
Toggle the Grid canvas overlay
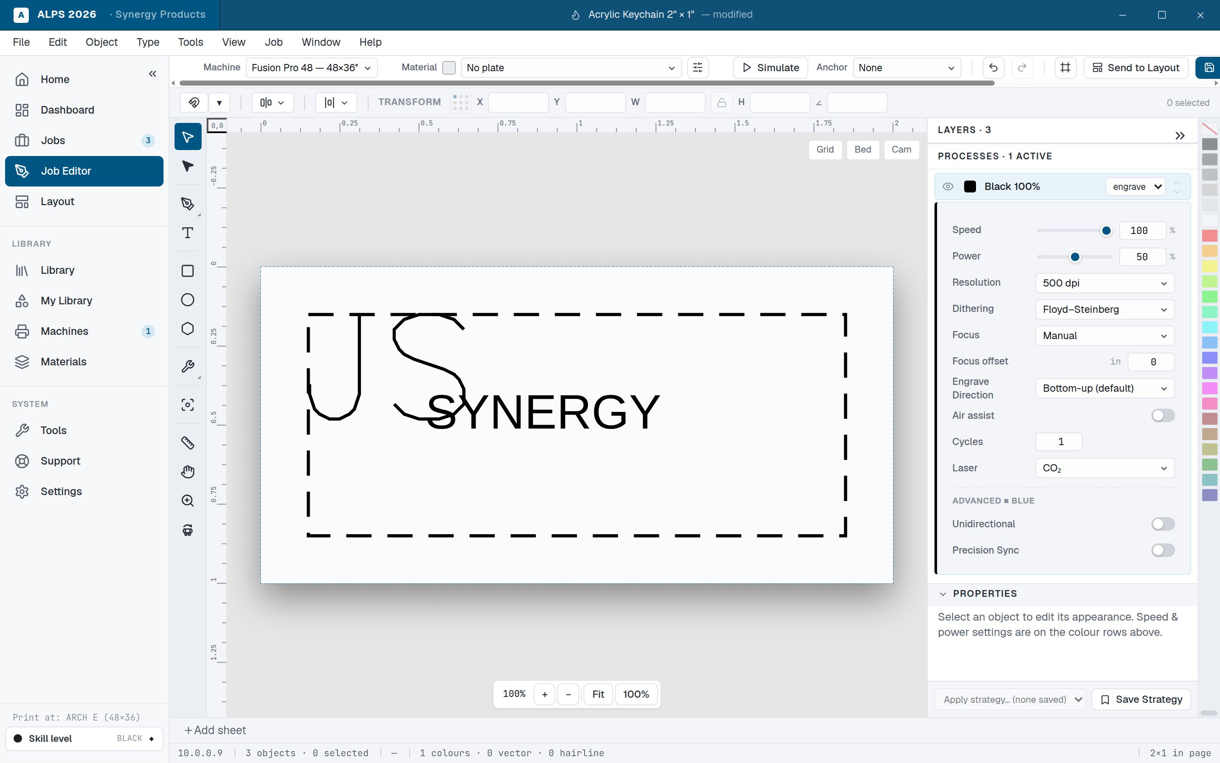[825, 149]
